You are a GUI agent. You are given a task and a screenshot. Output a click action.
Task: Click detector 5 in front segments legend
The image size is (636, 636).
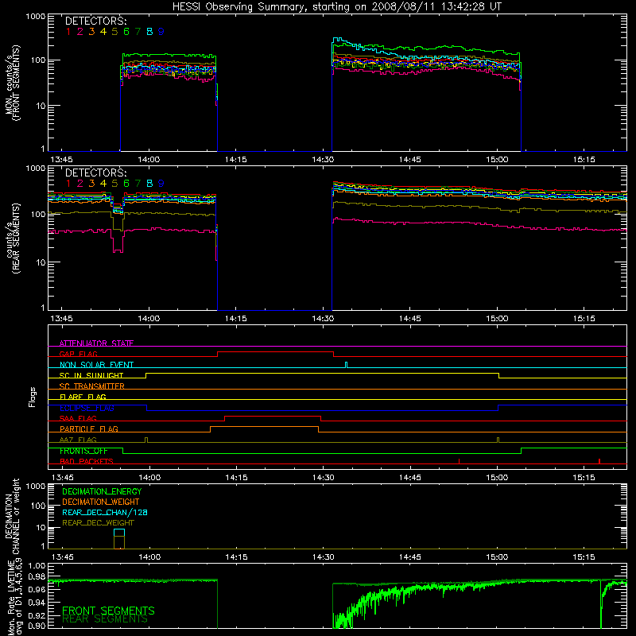tap(114, 32)
